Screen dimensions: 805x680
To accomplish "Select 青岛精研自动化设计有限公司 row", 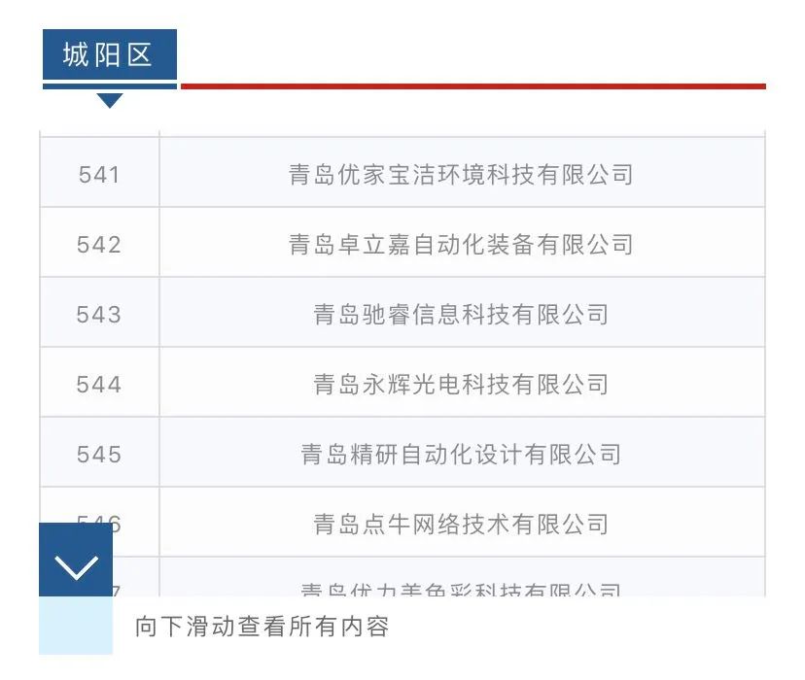I will tap(461, 455).
